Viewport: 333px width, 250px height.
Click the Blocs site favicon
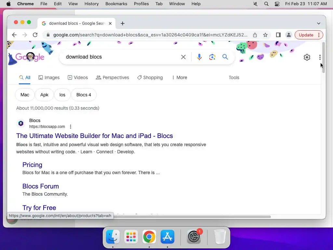21,123
